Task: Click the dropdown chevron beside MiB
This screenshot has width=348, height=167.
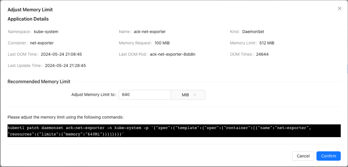Action: [x=194, y=95]
